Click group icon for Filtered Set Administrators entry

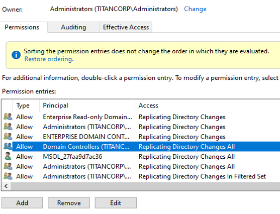[8, 176]
